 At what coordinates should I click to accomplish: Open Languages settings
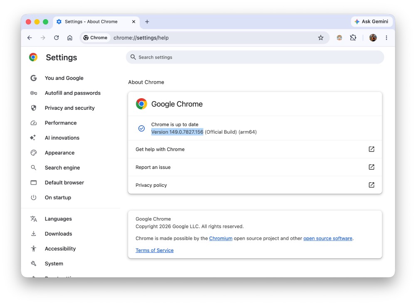click(58, 219)
